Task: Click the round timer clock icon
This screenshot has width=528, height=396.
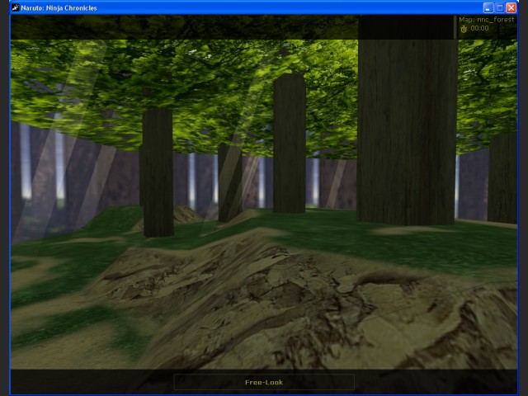Action: pos(464,29)
